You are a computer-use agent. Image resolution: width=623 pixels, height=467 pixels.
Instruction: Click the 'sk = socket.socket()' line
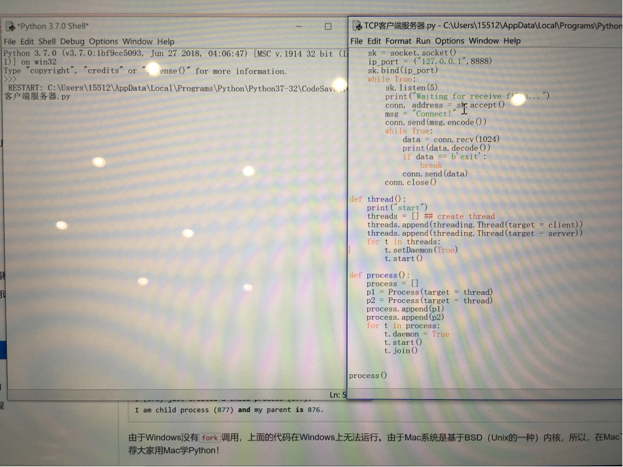(x=412, y=53)
